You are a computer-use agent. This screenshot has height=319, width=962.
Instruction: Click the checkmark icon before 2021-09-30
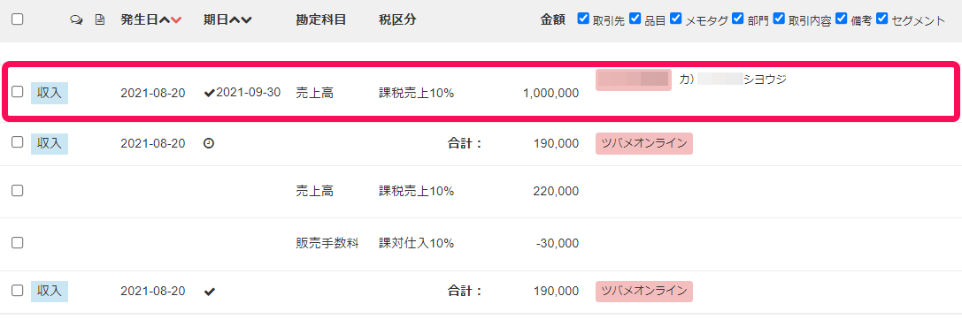(x=209, y=93)
